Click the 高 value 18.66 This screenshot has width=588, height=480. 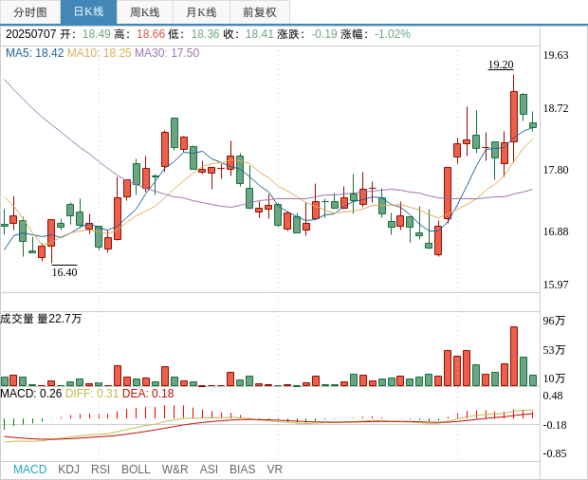(151, 34)
